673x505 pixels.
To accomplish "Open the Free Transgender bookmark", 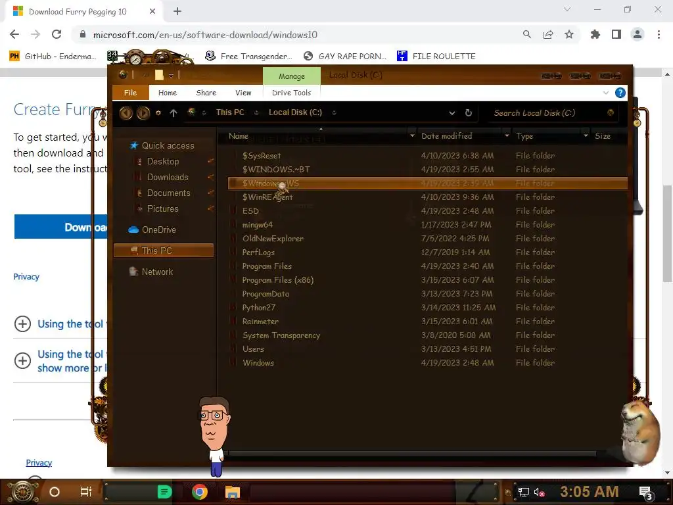I will click(x=249, y=57).
